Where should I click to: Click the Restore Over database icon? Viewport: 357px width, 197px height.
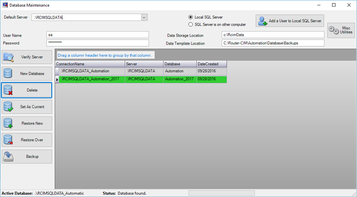click(x=8, y=140)
